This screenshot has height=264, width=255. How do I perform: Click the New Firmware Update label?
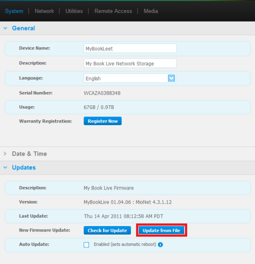pyautogui.click(x=44, y=230)
